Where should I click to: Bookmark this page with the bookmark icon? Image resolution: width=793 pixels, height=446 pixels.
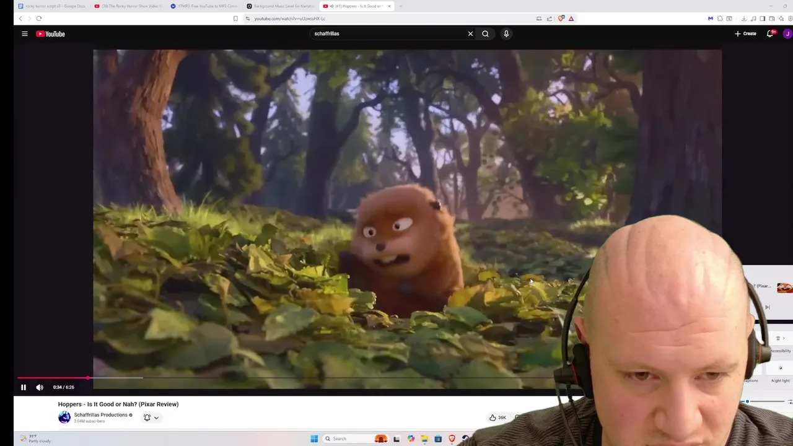tap(235, 19)
